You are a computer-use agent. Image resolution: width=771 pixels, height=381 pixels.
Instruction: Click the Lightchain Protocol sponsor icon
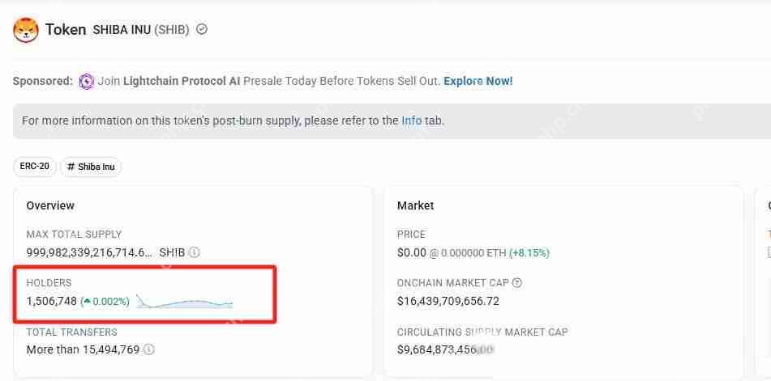pyautogui.click(x=86, y=81)
